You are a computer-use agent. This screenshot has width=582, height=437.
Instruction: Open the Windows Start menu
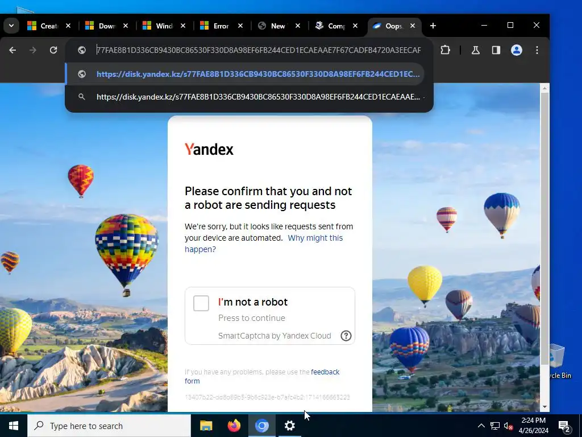(14, 426)
